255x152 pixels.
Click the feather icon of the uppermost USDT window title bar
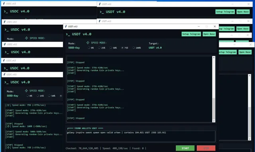click(x=100, y=4)
